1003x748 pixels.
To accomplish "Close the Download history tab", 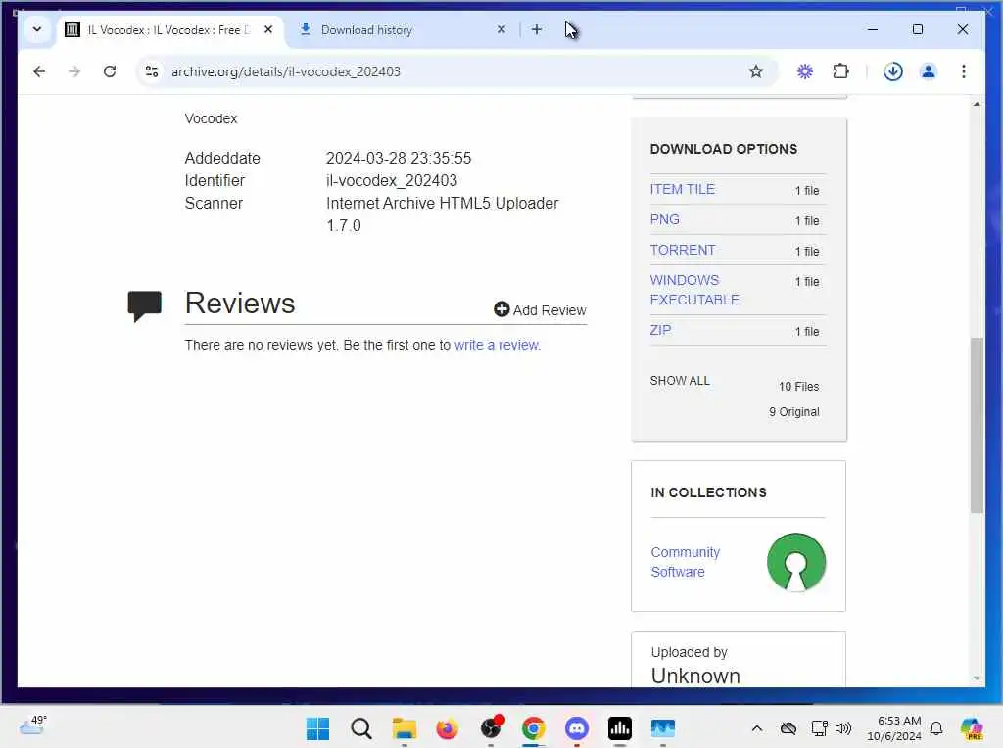I will 501,29.
